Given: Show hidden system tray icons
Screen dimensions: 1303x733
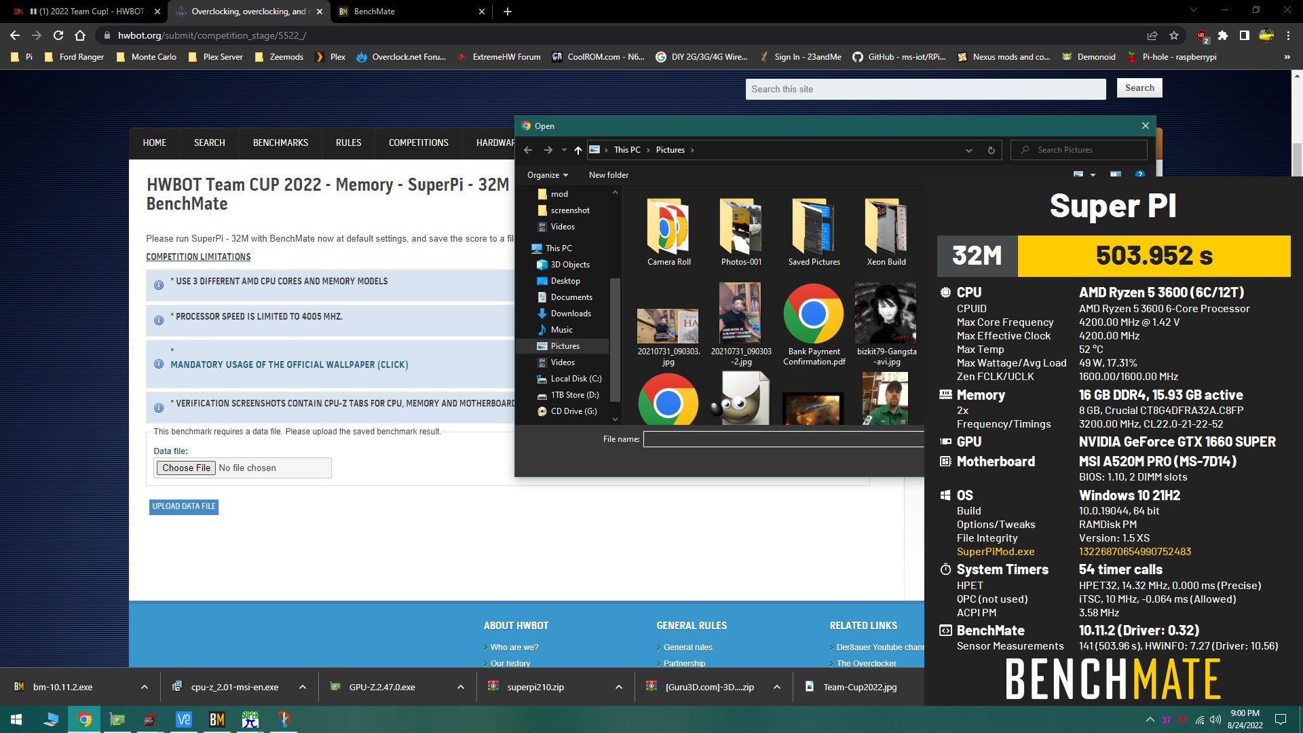Looking at the screenshot, I should pyautogui.click(x=1150, y=719).
